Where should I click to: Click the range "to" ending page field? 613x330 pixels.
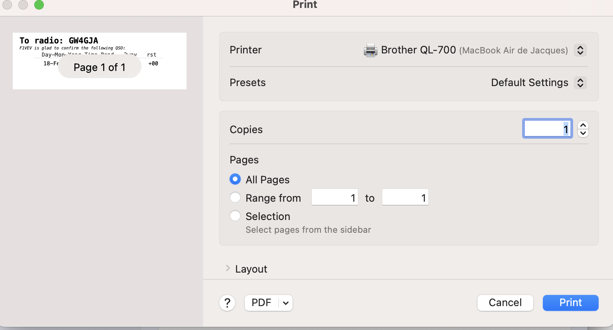click(405, 198)
